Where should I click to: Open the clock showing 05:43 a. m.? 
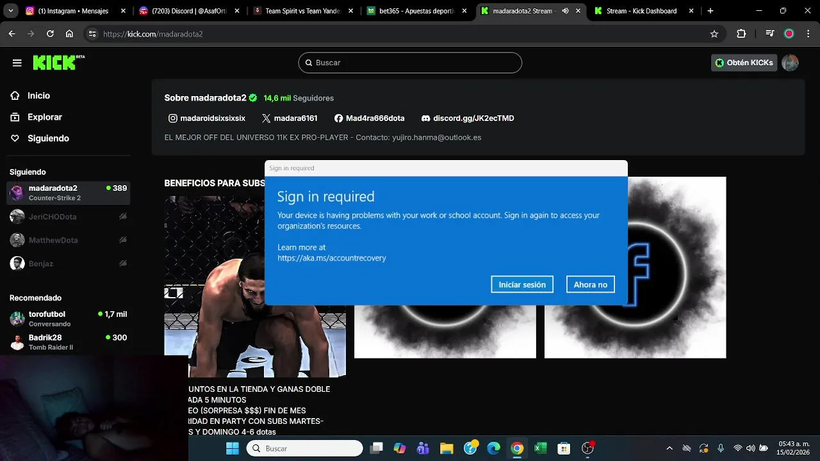pos(793,448)
